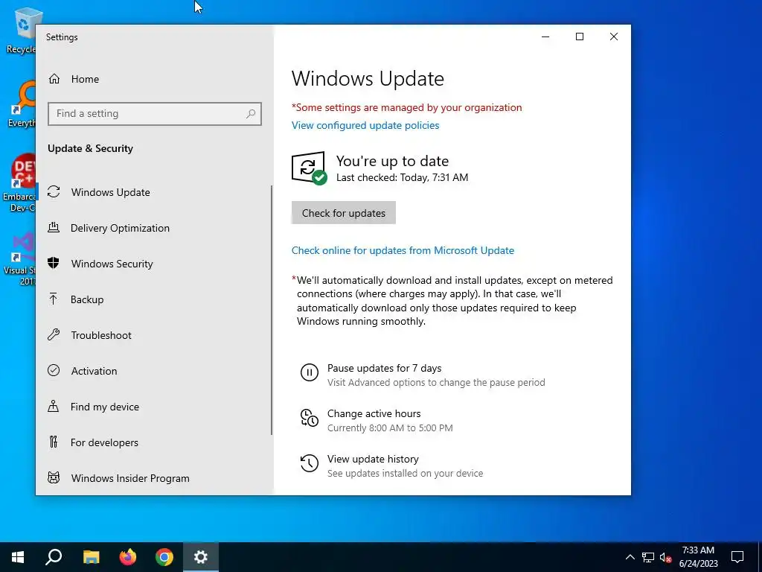Image resolution: width=762 pixels, height=572 pixels.
Task: Click the Settings gear taskbar icon
Action: click(201, 557)
